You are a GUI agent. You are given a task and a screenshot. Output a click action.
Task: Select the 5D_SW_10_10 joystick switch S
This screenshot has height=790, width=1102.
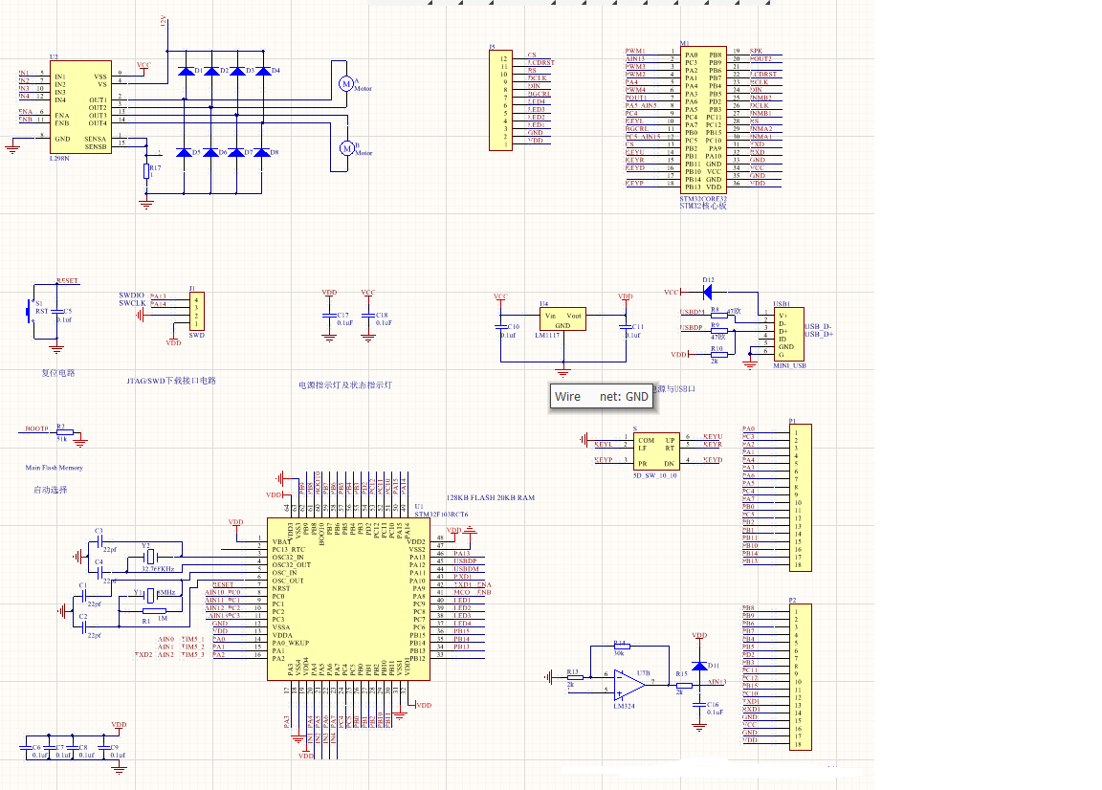click(656, 451)
